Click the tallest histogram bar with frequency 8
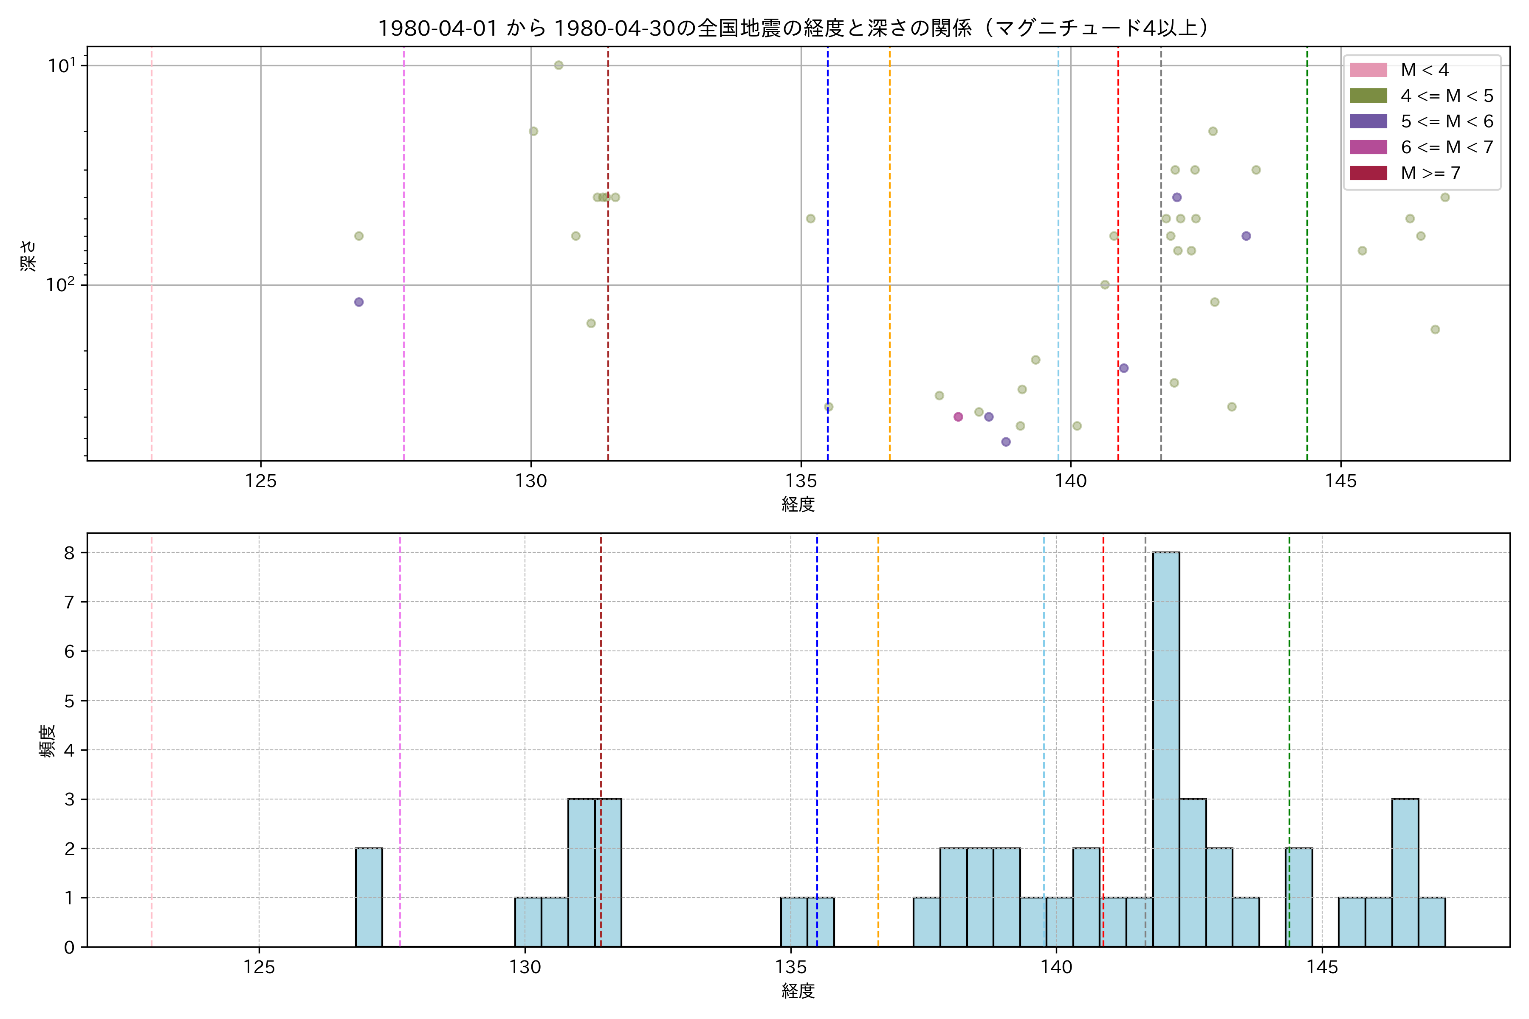This screenshot has width=1529, height=1019. (1165, 747)
